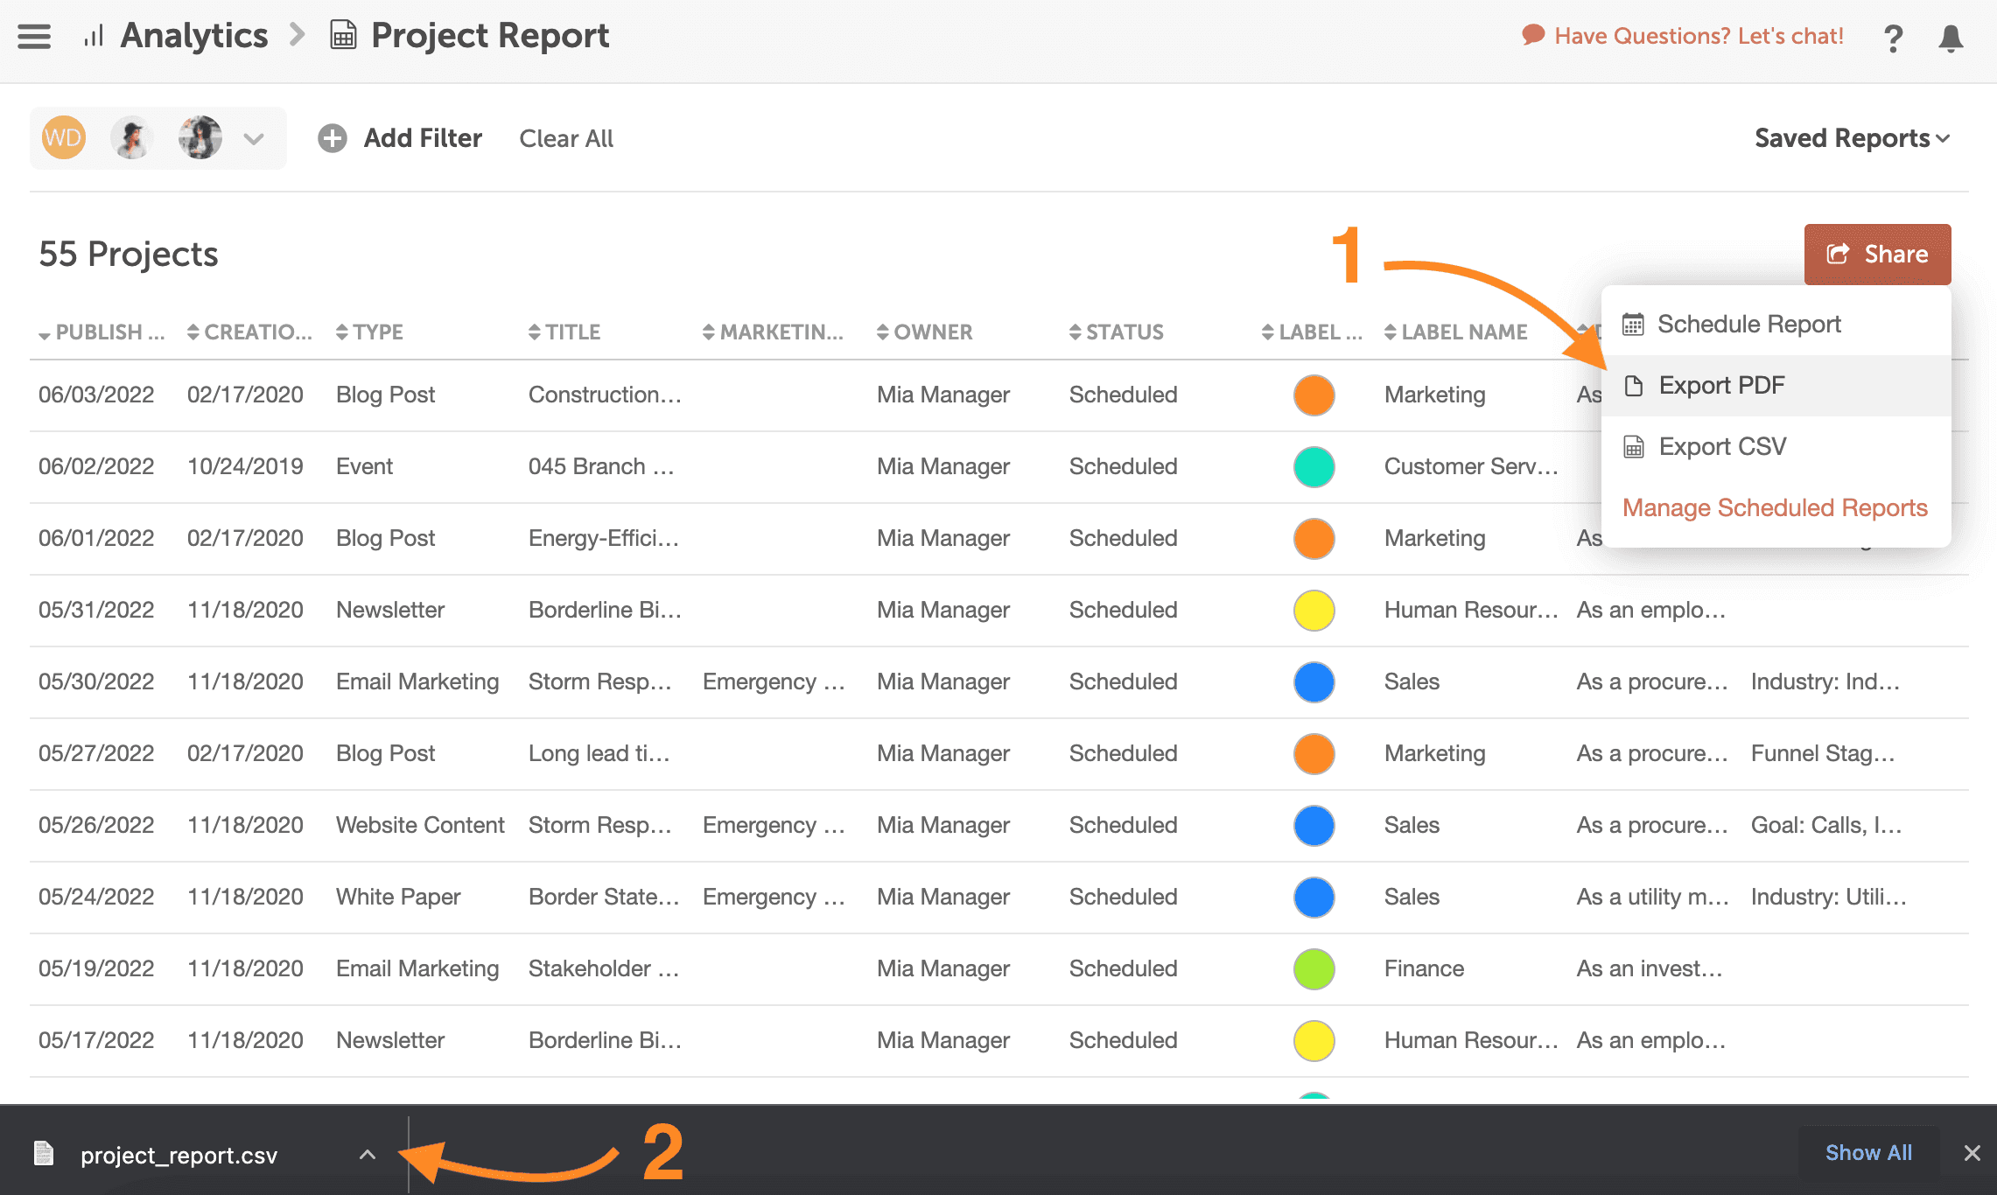Click teal label swatch in 045 Branch row

(1314, 466)
